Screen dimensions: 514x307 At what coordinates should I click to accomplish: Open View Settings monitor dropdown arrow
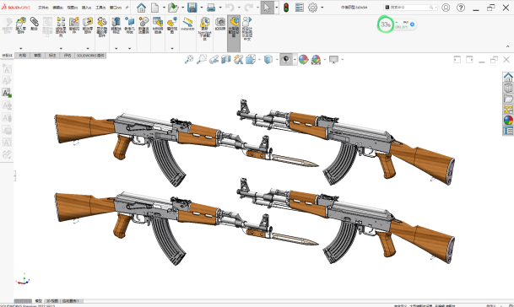click(343, 60)
